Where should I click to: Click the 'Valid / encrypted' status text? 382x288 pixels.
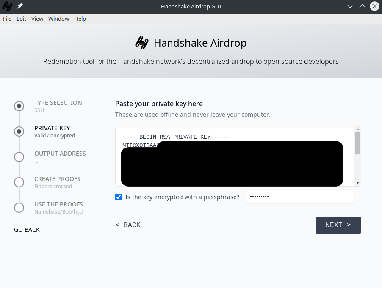[55, 135]
